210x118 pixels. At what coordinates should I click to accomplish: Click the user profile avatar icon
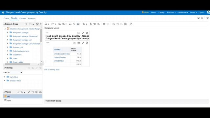[x=208, y=12]
